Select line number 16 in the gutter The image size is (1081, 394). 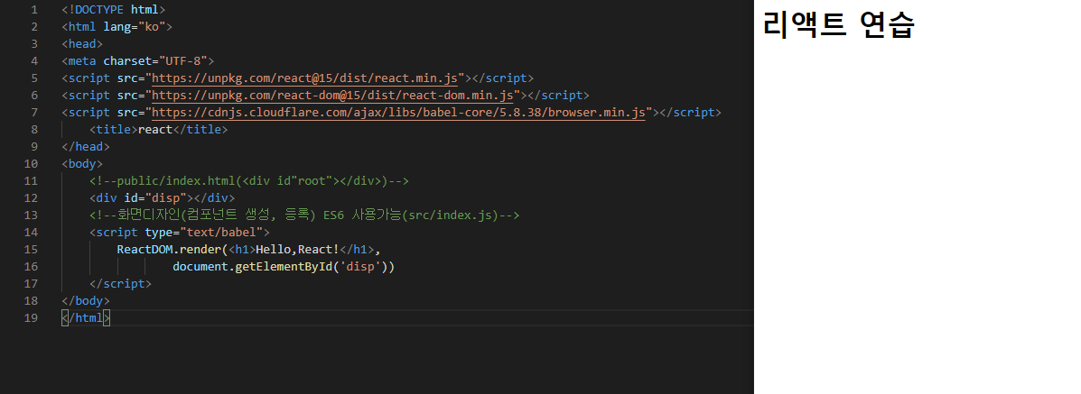pos(31,267)
